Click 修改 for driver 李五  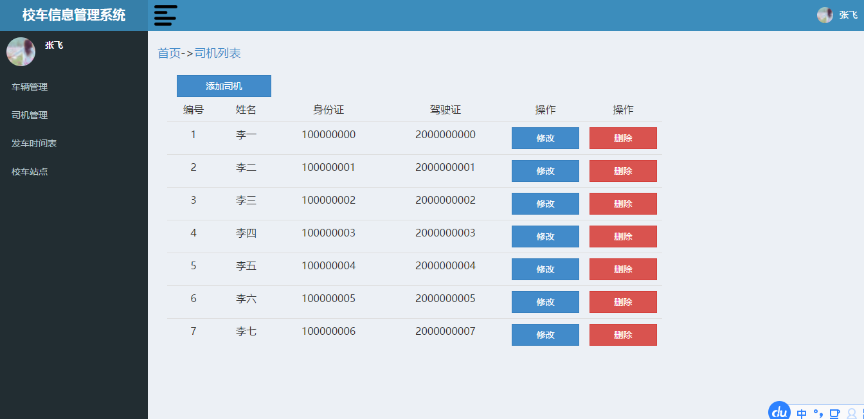(545, 269)
